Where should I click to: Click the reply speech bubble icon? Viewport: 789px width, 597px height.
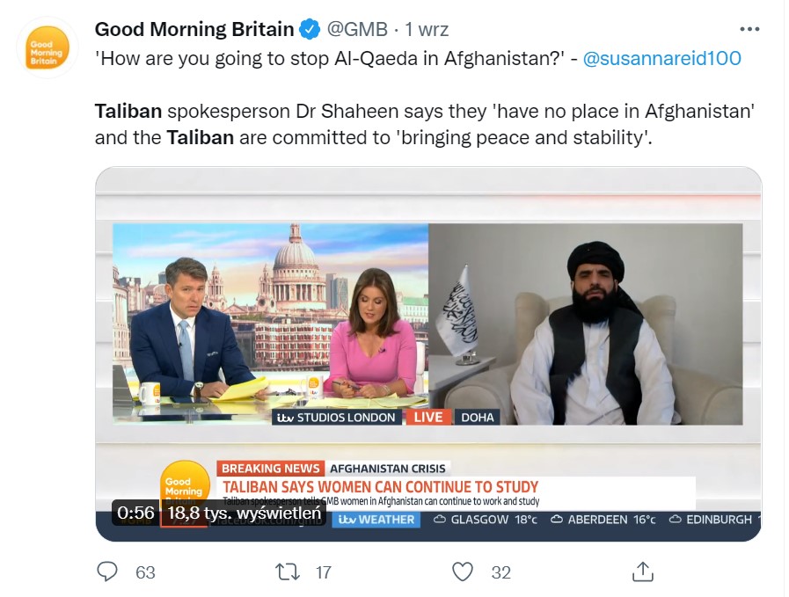click(x=107, y=572)
